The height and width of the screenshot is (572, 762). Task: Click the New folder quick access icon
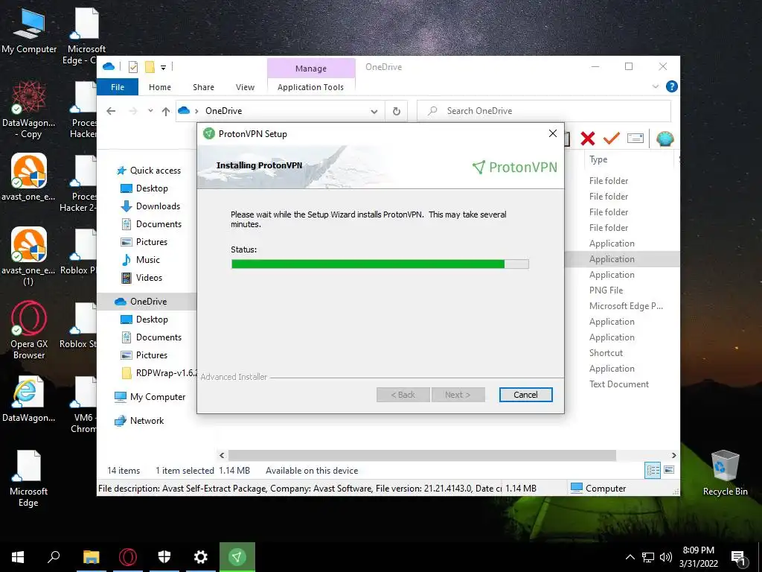click(x=150, y=67)
